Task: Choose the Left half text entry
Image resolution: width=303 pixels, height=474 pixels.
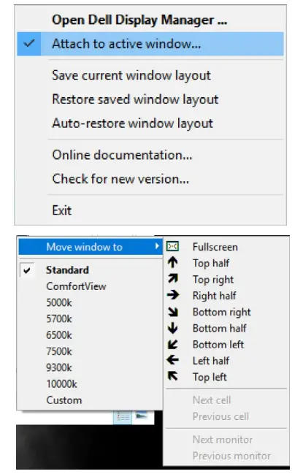Action: pos(211,361)
